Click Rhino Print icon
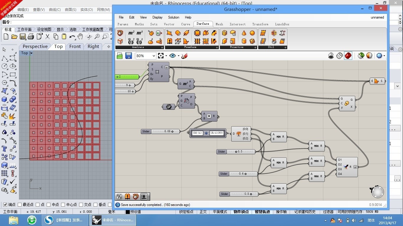Image resolution: width=403 pixels, height=226 pixels. [x=31, y=37]
